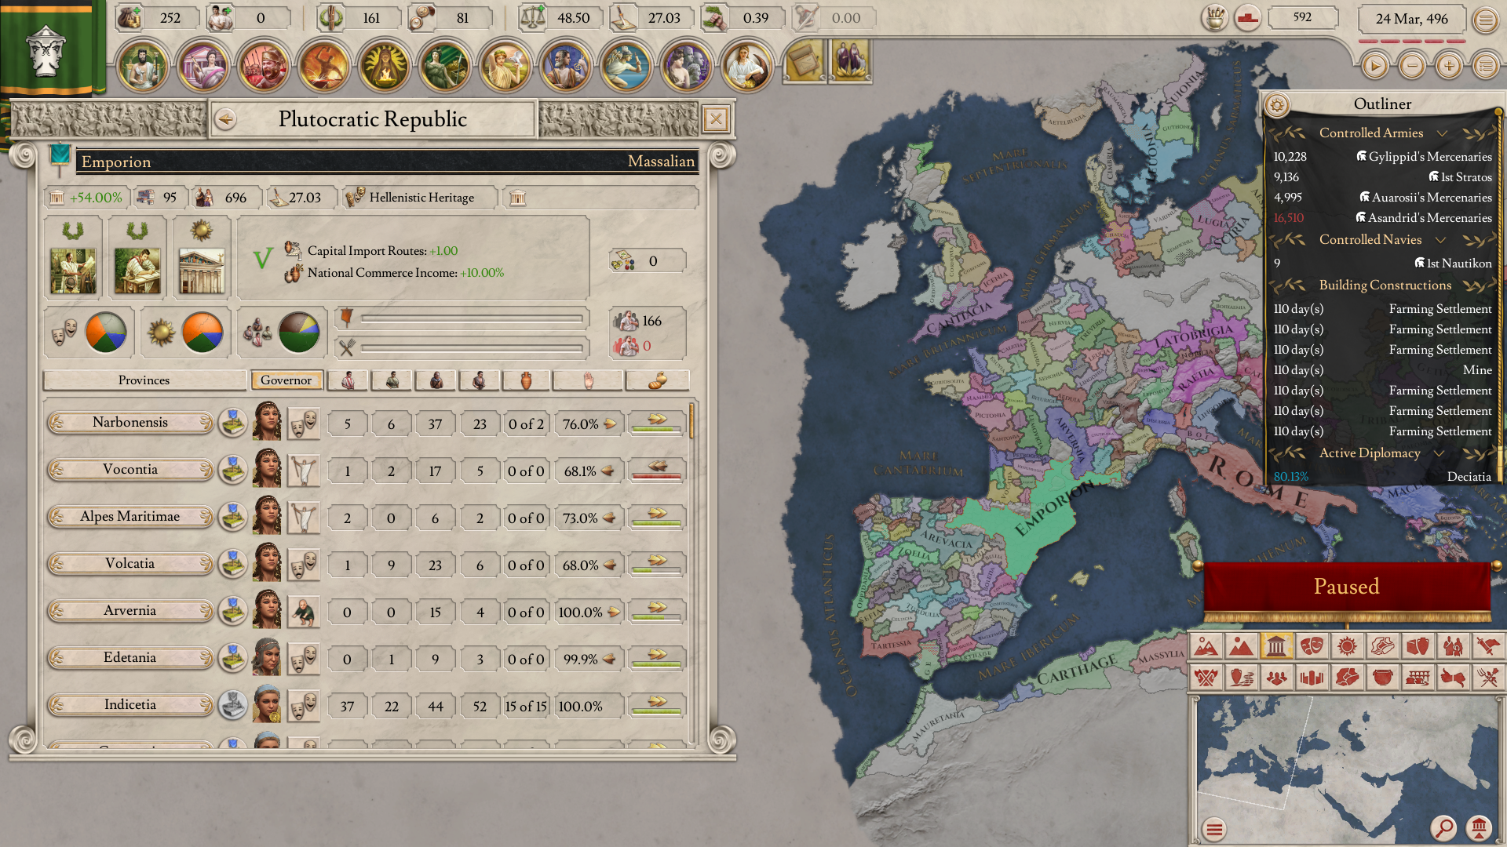Sort by the citizens column header
Image resolution: width=1507 pixels, height=847 pixels.
pos(348,380)
